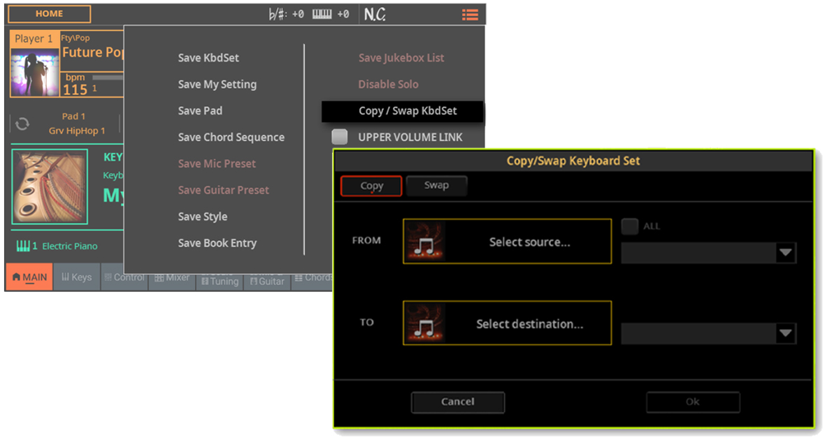Choose Save My Setting menu entry
The image size is (839, 440).
(x=217, y=85)
